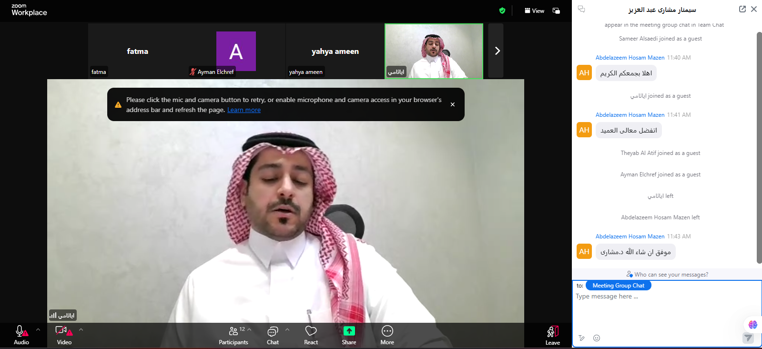Expand the chat options caret
762x349 pixels.
pos(287,329)
